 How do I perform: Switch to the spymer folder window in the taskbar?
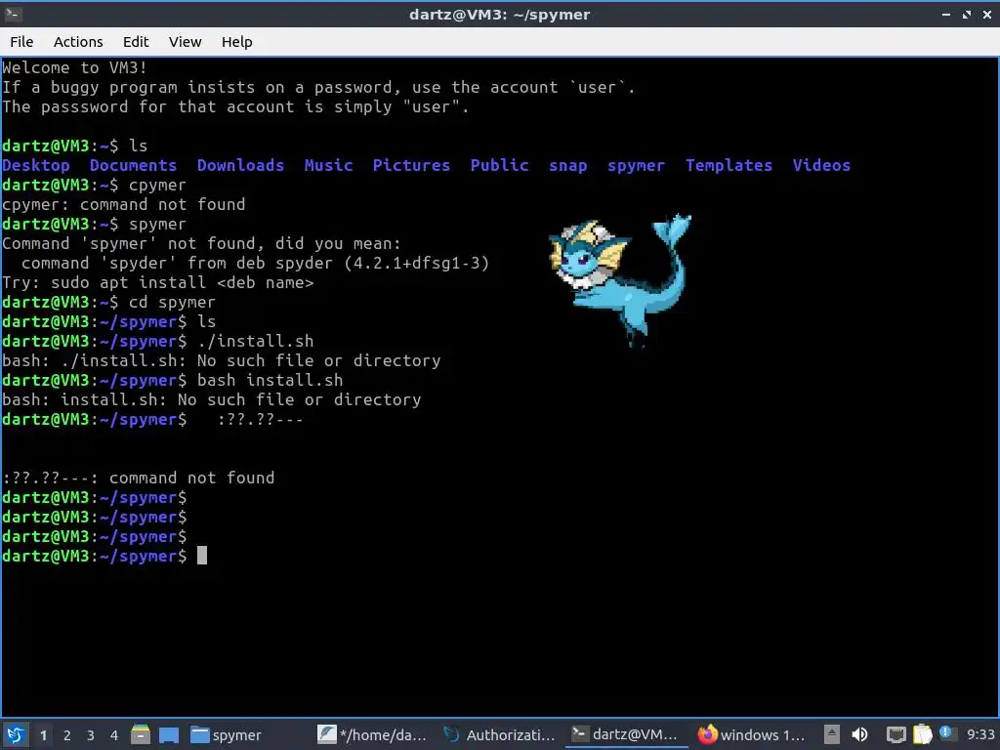227,735
